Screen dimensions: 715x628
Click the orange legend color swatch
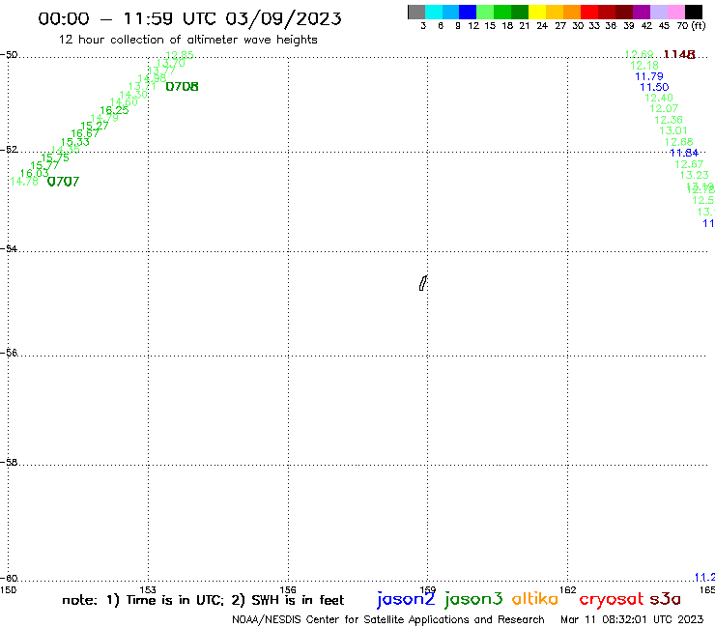[572, 12]
